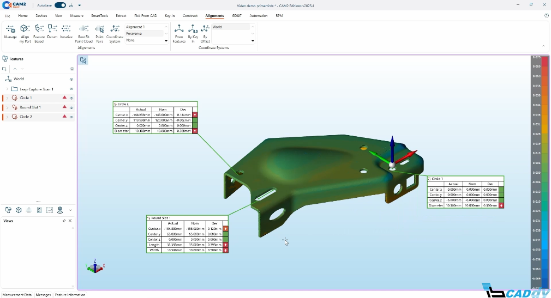551x298 pixels.
Task: Open the Measurement Data bottom tab
Action: click(17, 295)
